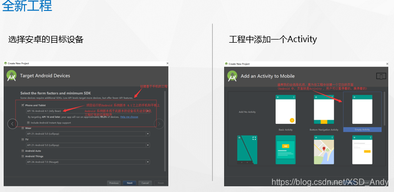Enable the TV form factor checkbox

pos(23,139)
